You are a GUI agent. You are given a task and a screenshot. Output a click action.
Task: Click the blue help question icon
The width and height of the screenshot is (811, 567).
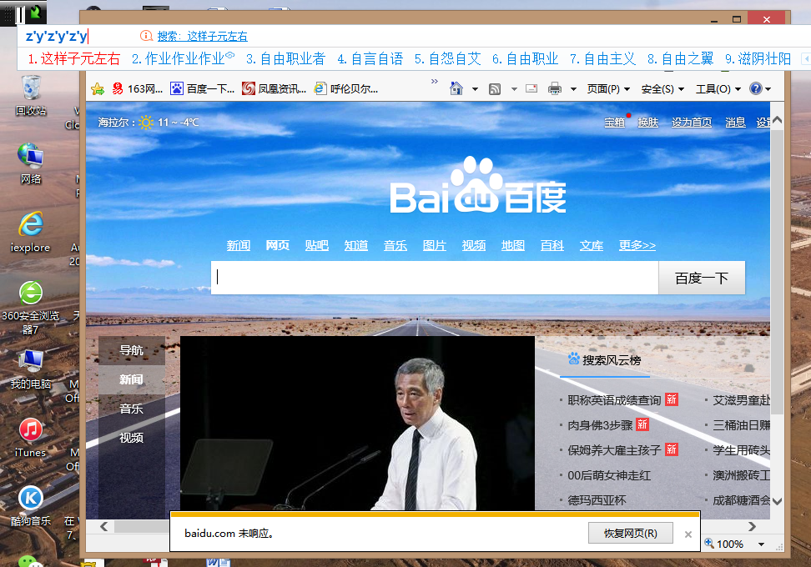pyautogui.click(x=756, y=88)
